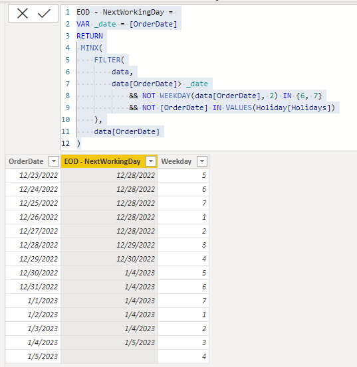Viewport: 357px width, 367px height.
Task: Select OrderDate cell 12/28/2022
Action: coord(33,245)
